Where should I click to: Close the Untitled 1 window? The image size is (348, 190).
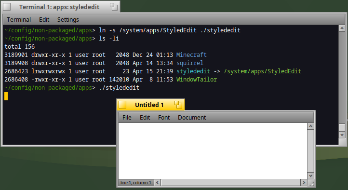pos(122,105)
